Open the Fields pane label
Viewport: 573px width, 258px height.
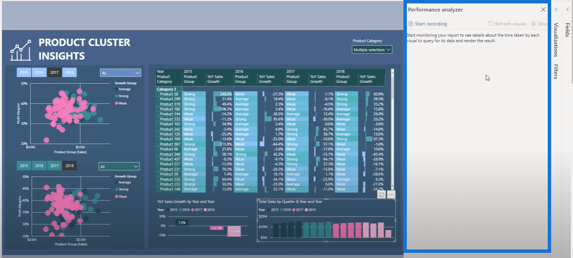pos(567,30)
